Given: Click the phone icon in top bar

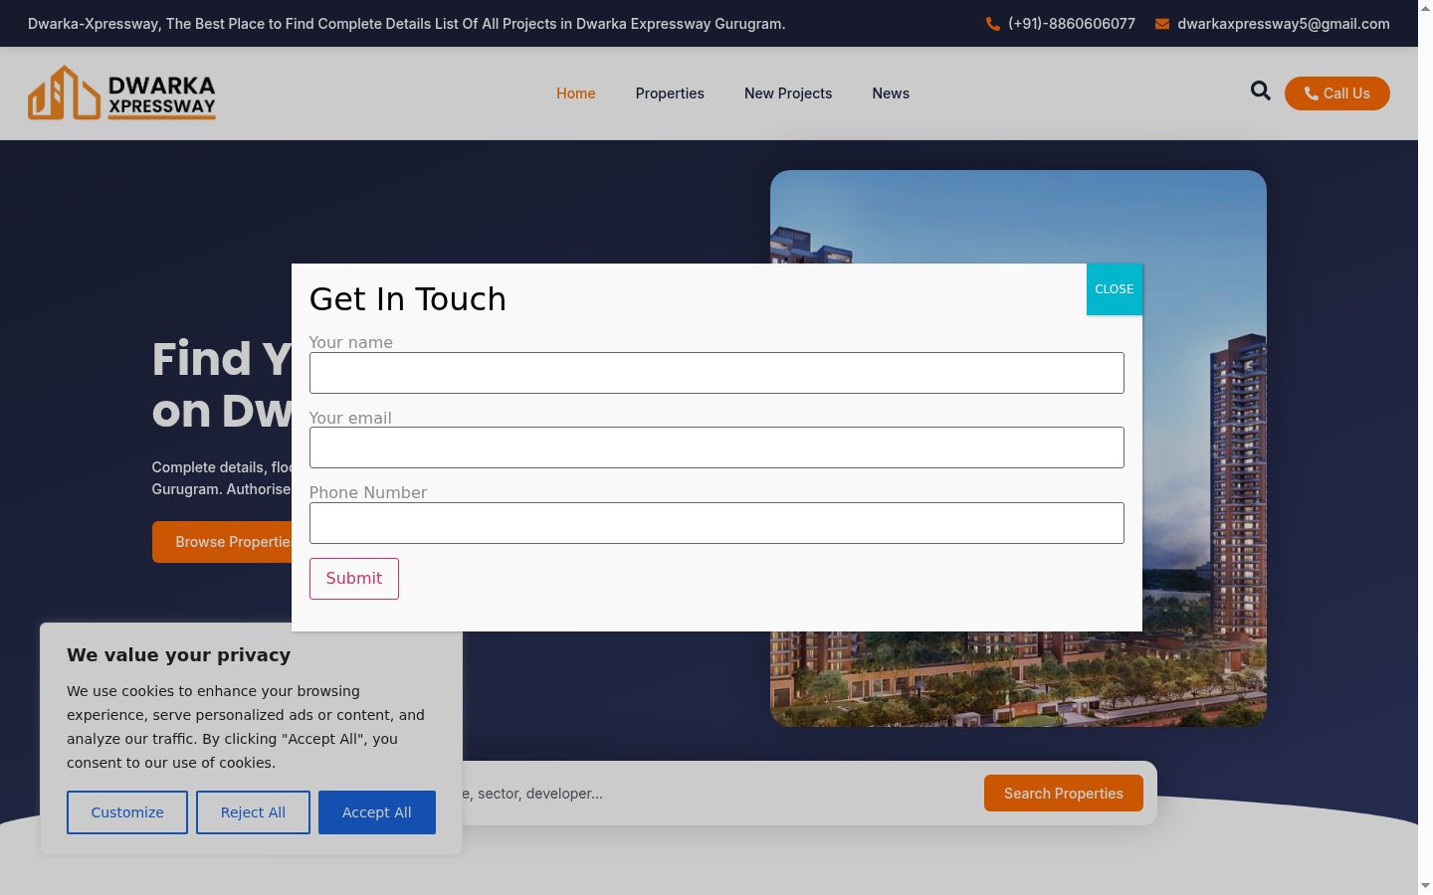Looking at the screenshot, I should point(993,24).
